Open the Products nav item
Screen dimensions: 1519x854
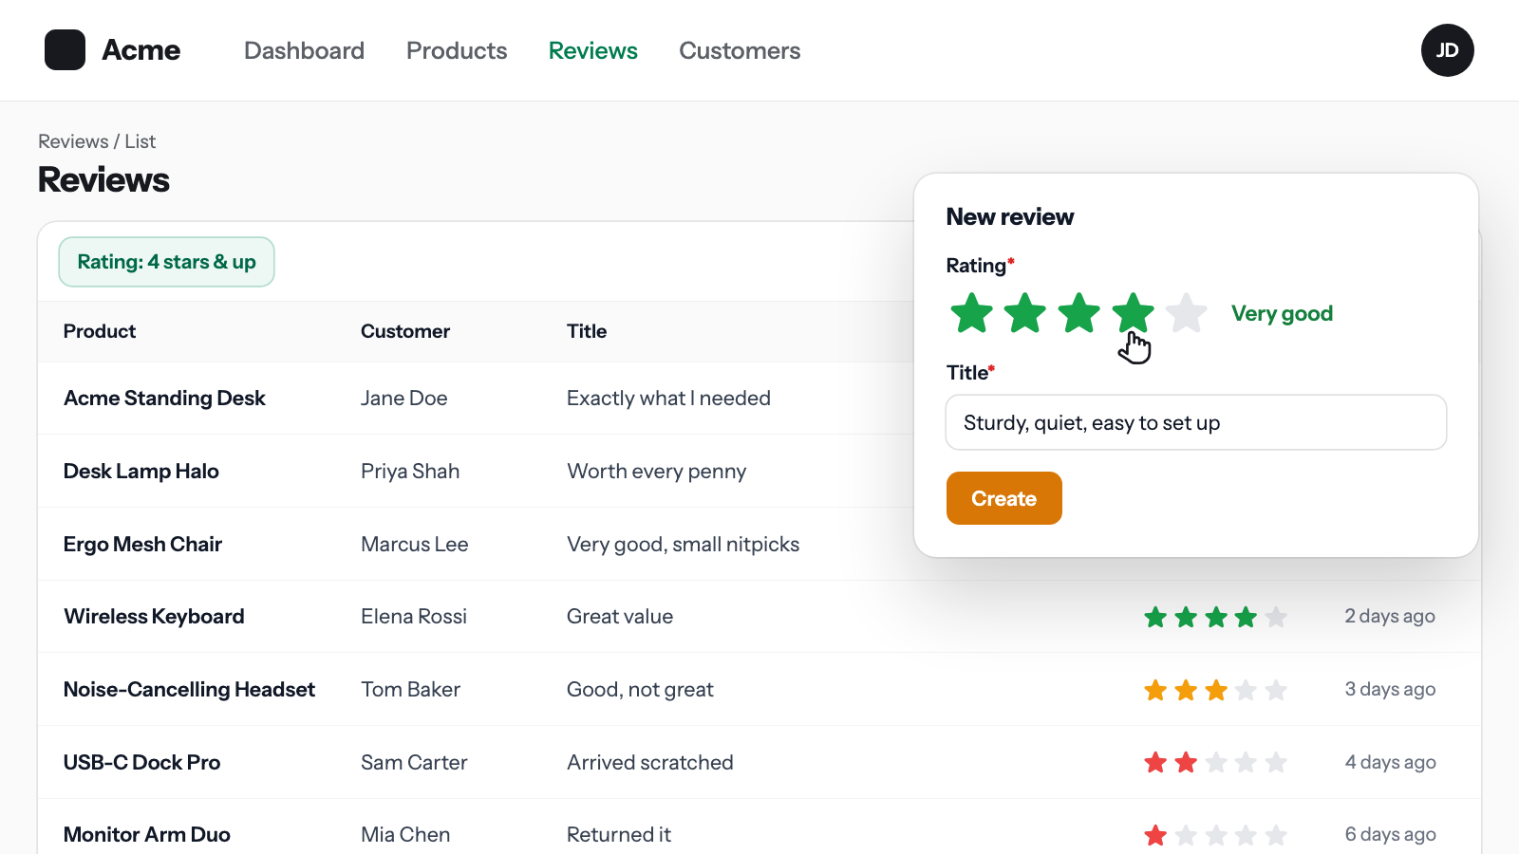[457, 50]
